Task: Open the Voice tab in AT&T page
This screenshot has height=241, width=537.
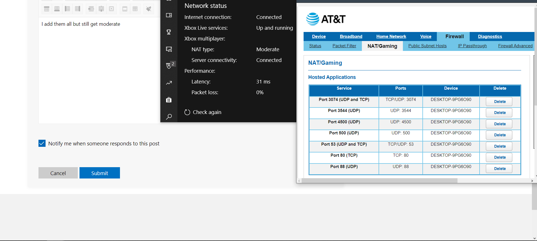Action: pyautogui.click(x=426, y=36)
